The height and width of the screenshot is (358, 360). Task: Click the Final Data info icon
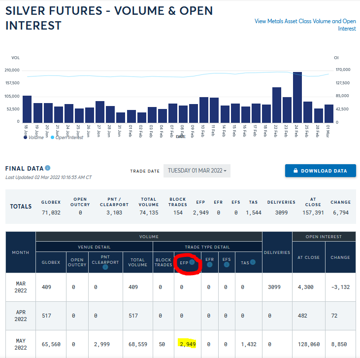(x=48, y=168)
